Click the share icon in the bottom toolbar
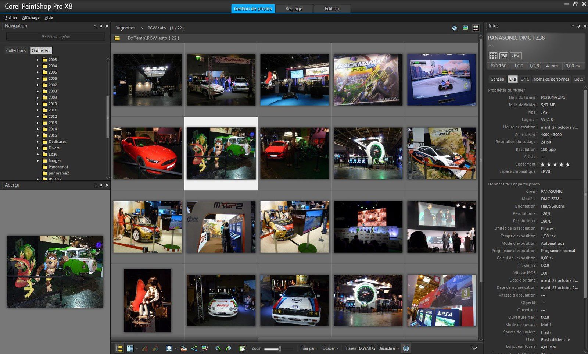 coord(194,348)
